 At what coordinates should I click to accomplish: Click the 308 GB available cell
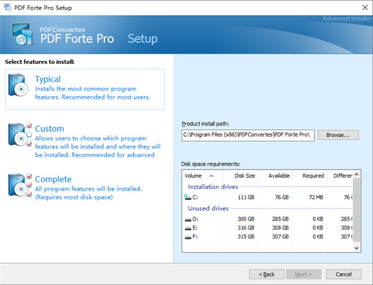(280, 228)
